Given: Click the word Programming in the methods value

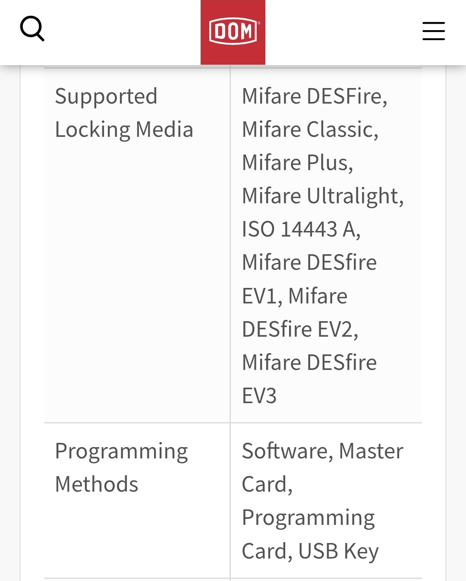Looking at the screenshot, I should 308,518.
